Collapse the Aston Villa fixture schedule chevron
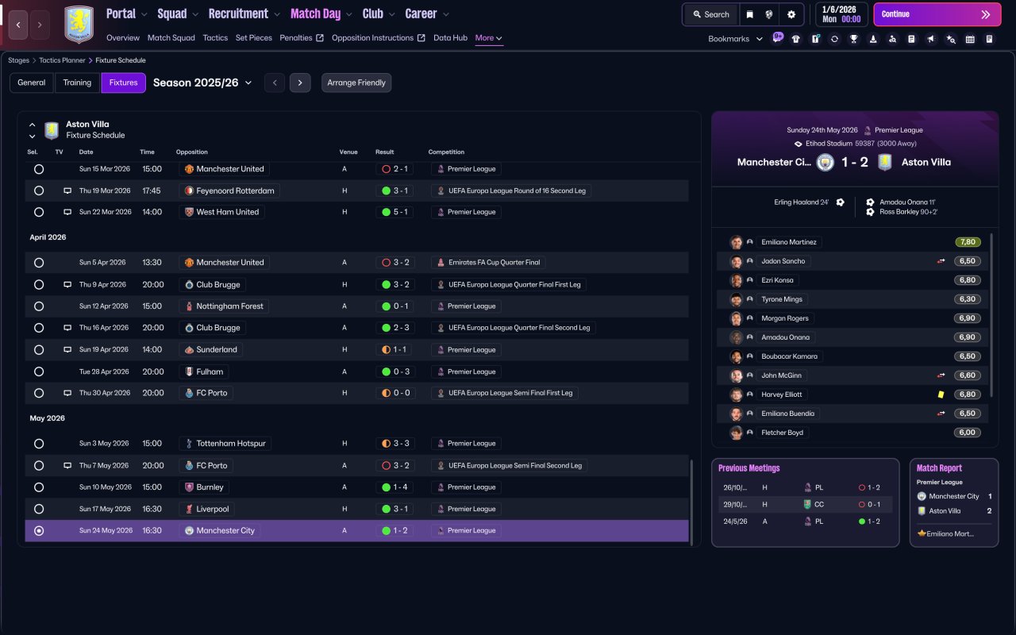This screenshot has width=1016, height=635. [x=33, y=125]
